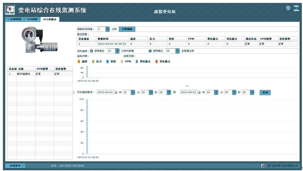
Task: Click the 查询 button
Action: coord(265,93)
